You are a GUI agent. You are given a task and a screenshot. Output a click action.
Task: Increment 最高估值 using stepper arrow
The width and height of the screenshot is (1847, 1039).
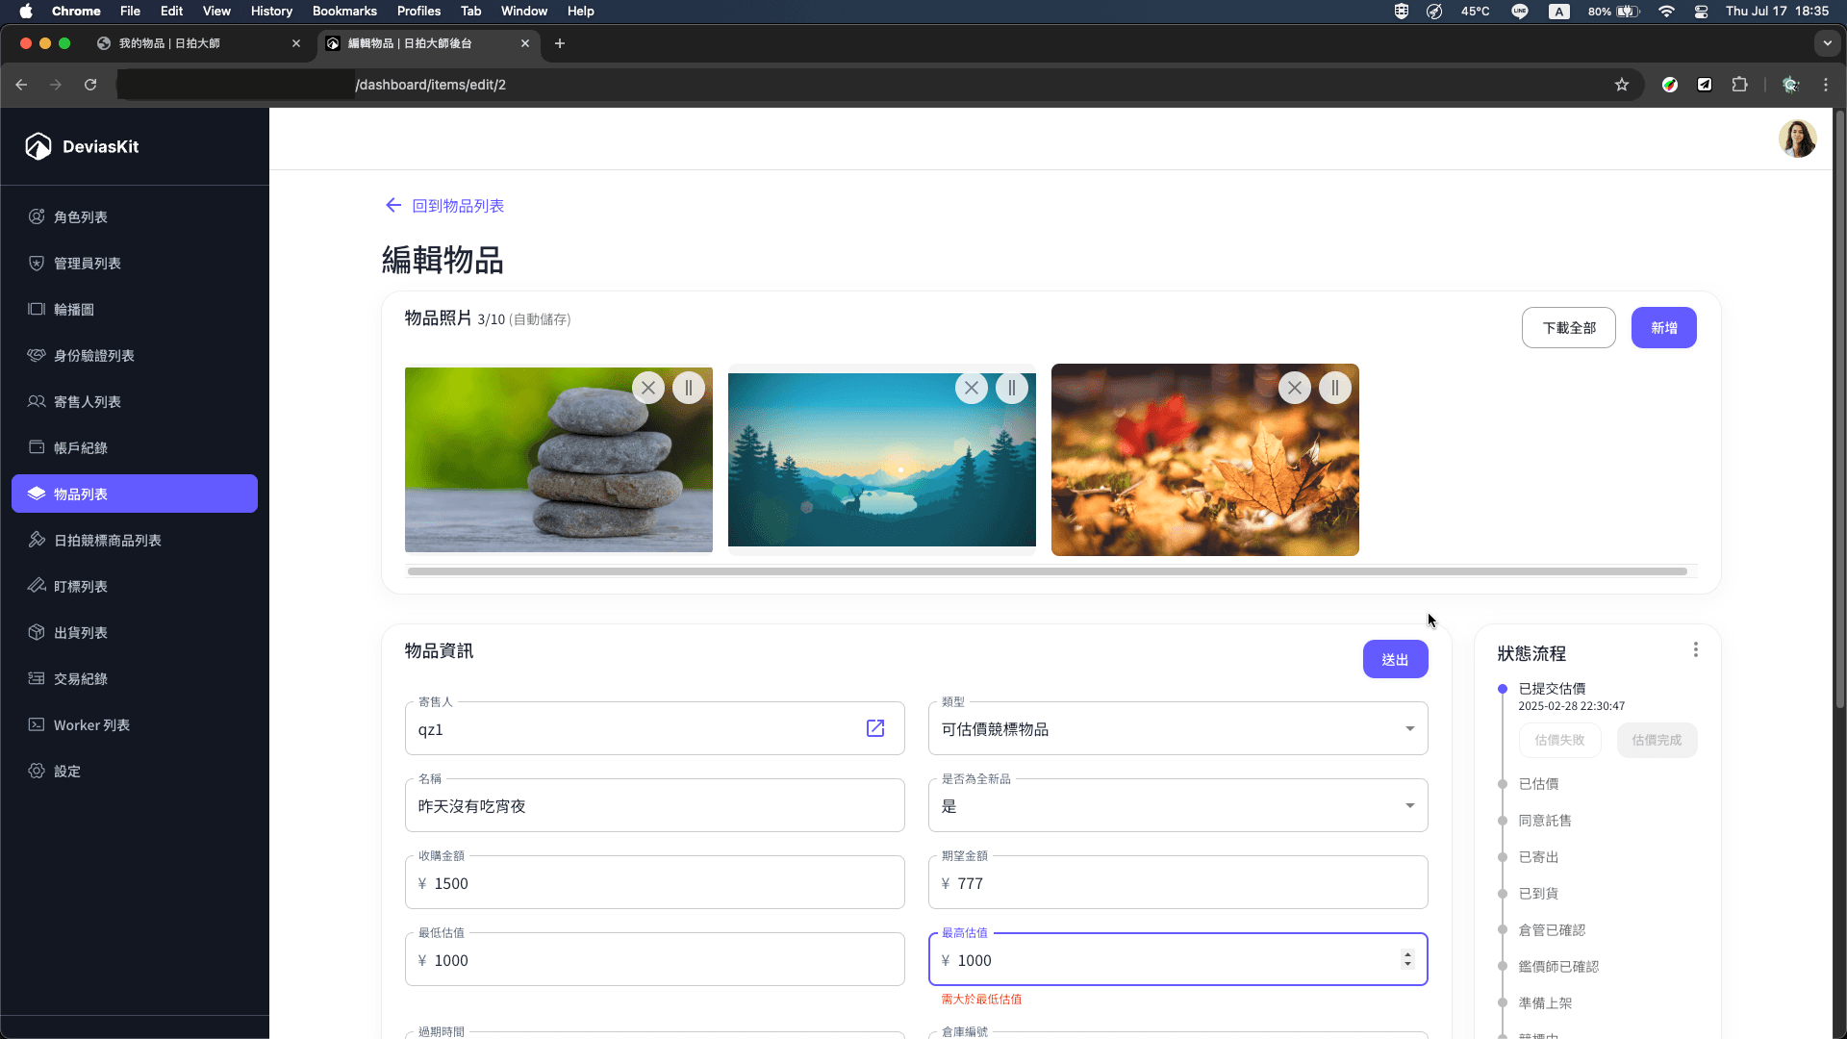[1407, 954]
